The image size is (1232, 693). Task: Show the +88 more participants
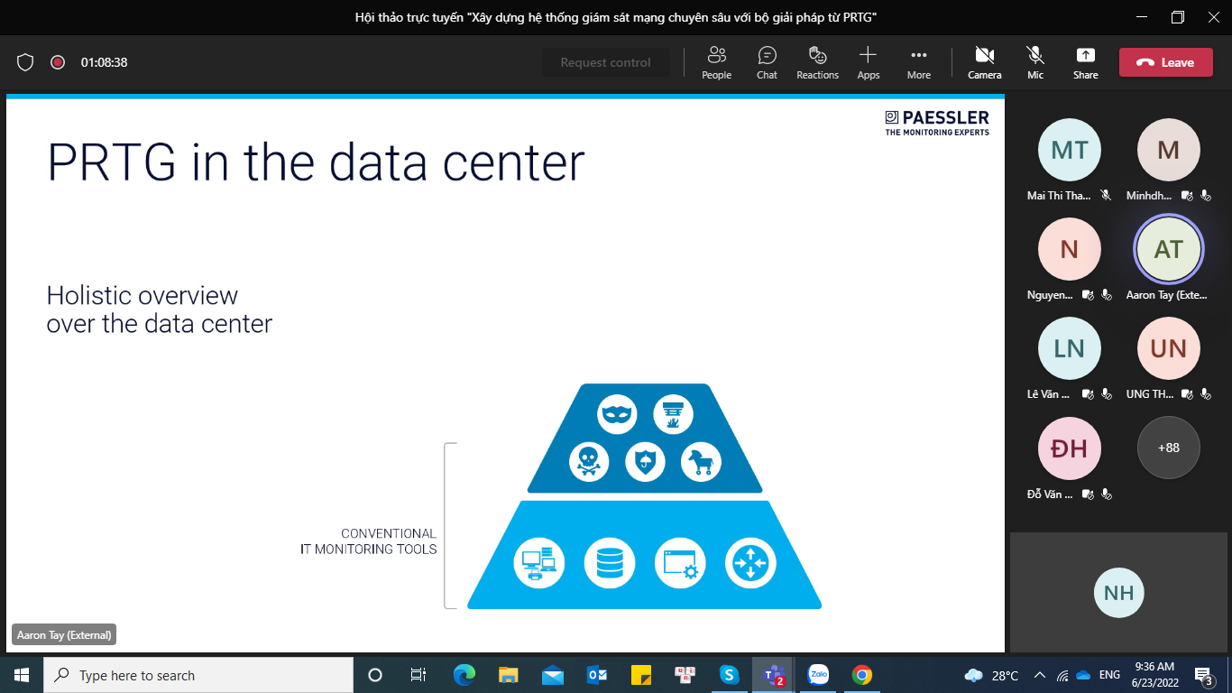click(1168, 448)
